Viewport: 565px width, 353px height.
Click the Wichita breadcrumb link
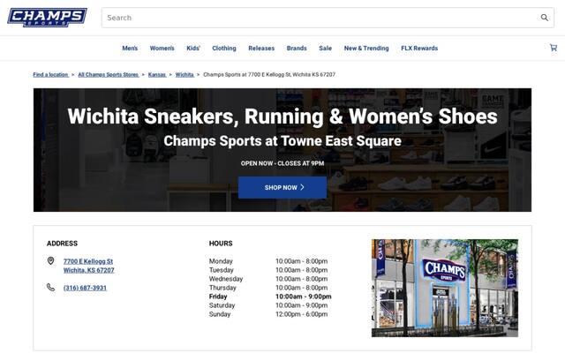[x=185, y=74]
